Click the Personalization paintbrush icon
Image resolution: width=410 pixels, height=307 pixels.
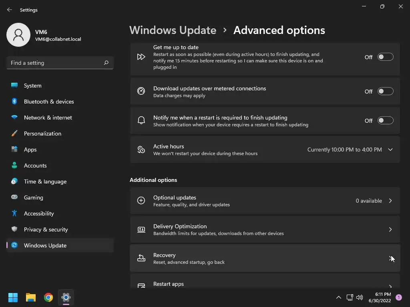(x=14, y=134)
